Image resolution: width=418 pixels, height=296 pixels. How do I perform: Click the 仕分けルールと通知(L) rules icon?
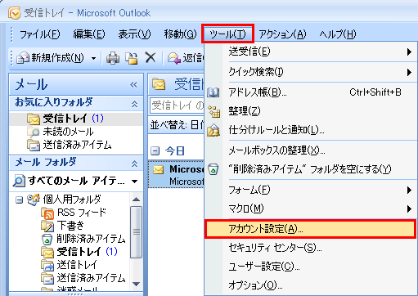click(213, 130)
